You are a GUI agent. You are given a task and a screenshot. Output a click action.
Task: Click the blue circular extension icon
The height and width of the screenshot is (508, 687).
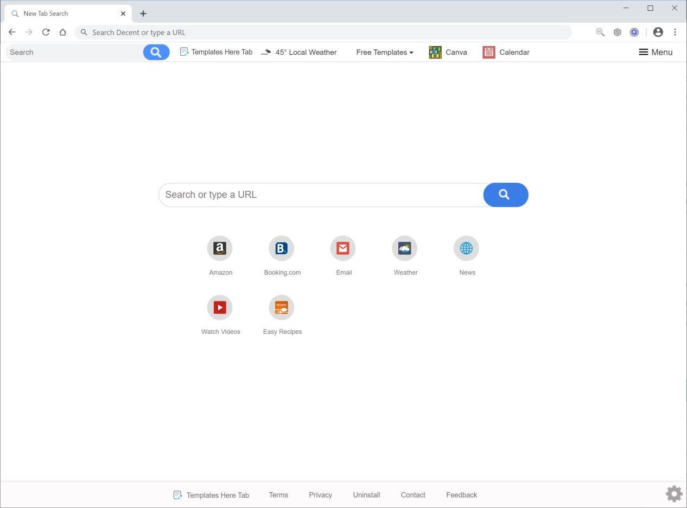click(x=634, y=32)
